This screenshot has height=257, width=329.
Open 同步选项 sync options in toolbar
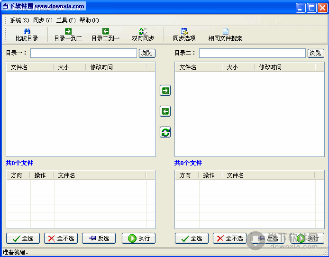click(184, 35)
